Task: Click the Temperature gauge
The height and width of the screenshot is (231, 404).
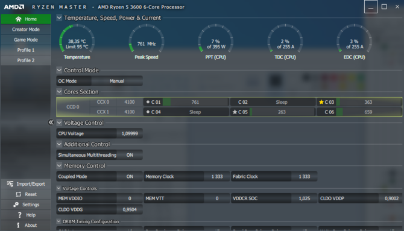Action: click(x=77, y=39)
